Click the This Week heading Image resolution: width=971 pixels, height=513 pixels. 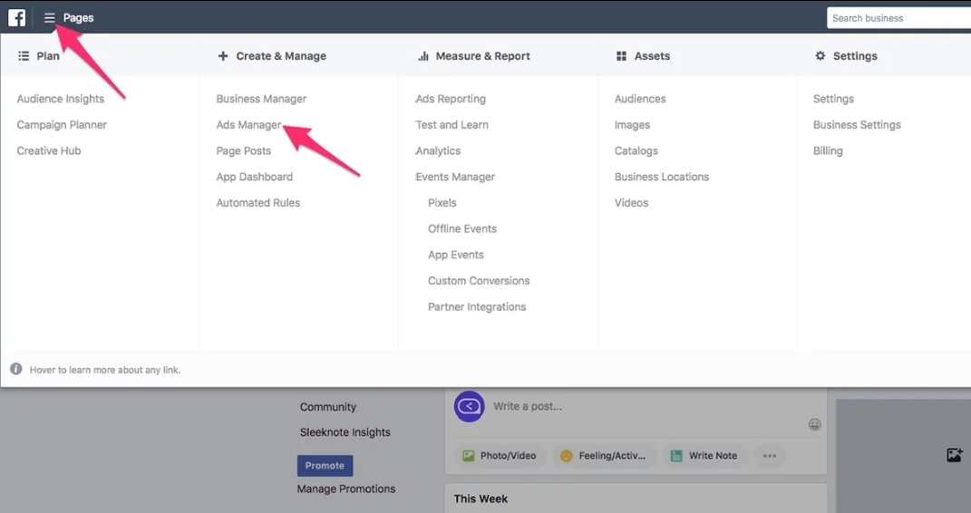click(481, 498)
